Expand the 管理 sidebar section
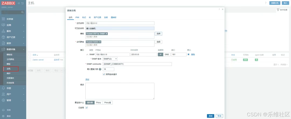Image resolution: width=291 pixels, height=119 pixels. 24,100
